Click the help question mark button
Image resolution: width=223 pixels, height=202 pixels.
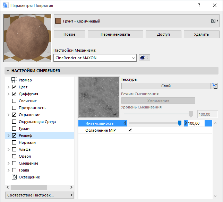coord(199,6)
